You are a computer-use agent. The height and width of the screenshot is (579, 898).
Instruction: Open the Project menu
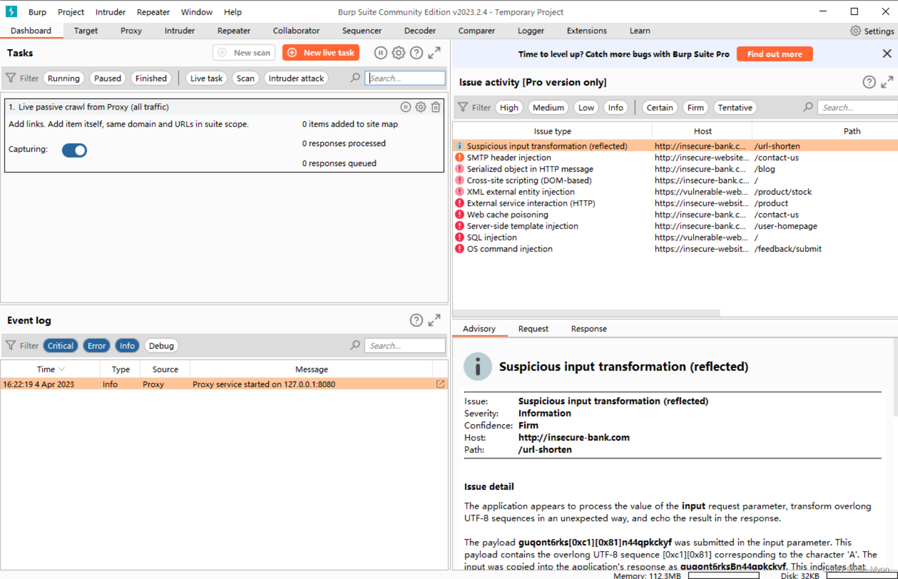71,12
